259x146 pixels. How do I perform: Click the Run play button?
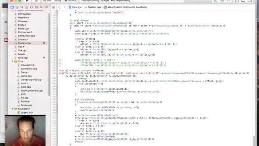[27, 1]
